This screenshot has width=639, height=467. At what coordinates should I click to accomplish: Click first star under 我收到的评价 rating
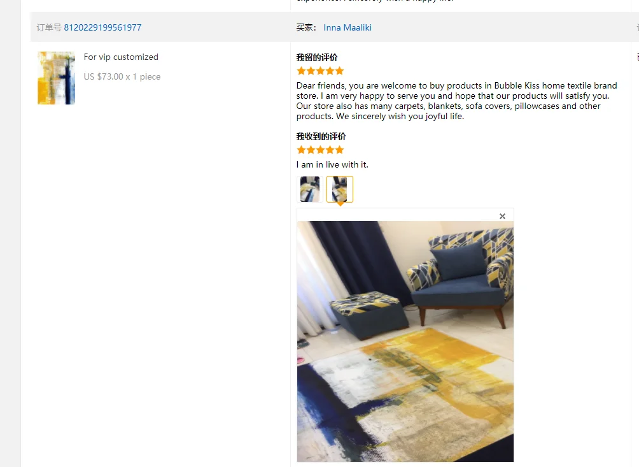coord(301,150)
